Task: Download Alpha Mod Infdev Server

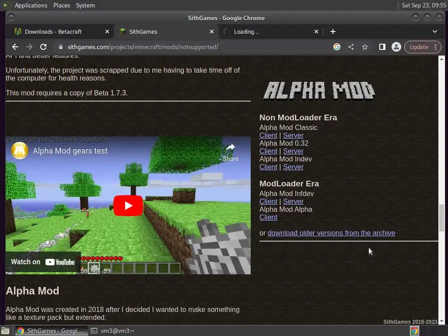Action: click(293, 201)
